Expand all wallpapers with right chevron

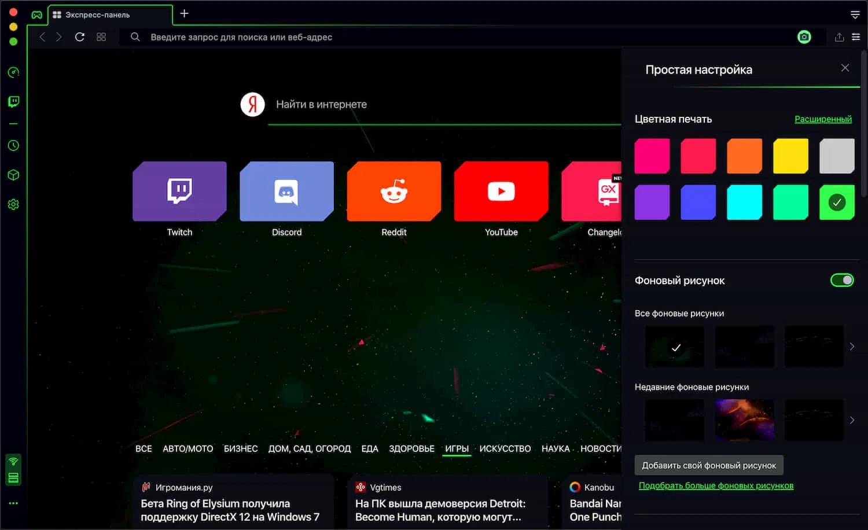tap(852, 347)
